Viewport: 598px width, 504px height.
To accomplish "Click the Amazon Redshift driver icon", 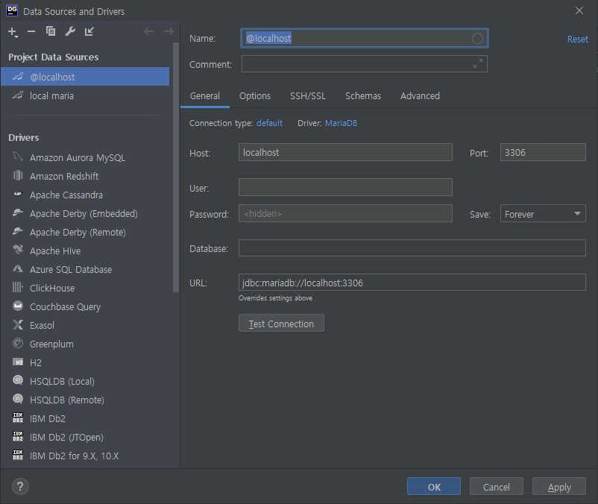I will [18, 175].
